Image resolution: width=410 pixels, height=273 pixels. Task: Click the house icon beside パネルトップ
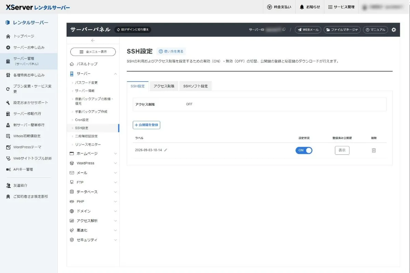coord(72,64)
